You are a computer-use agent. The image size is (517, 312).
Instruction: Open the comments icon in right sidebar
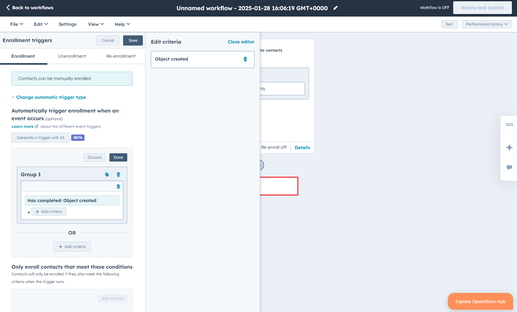pyautogui.click(x=509, y=168)
